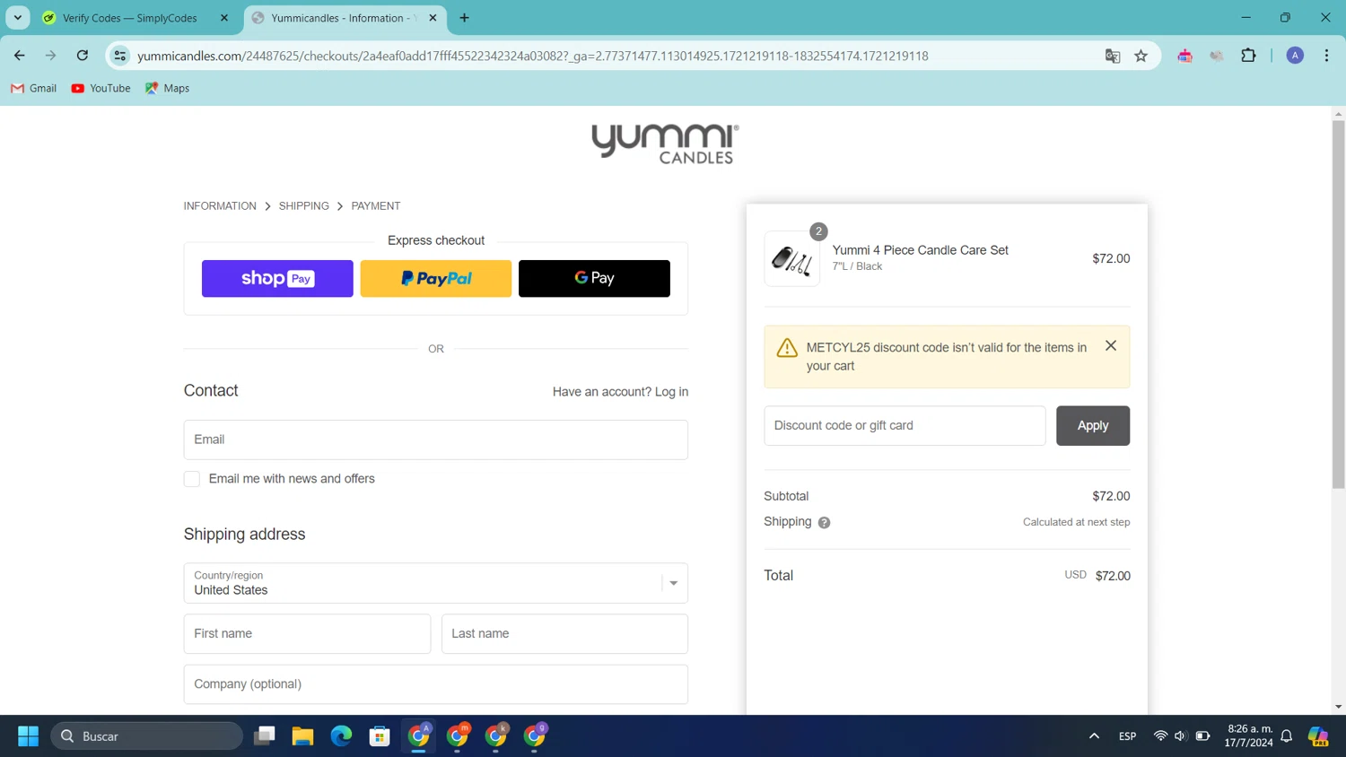This screenshot has width=1346, height=757.
Task: Open the taskbar clock and date
Action: coord(1249,735)
